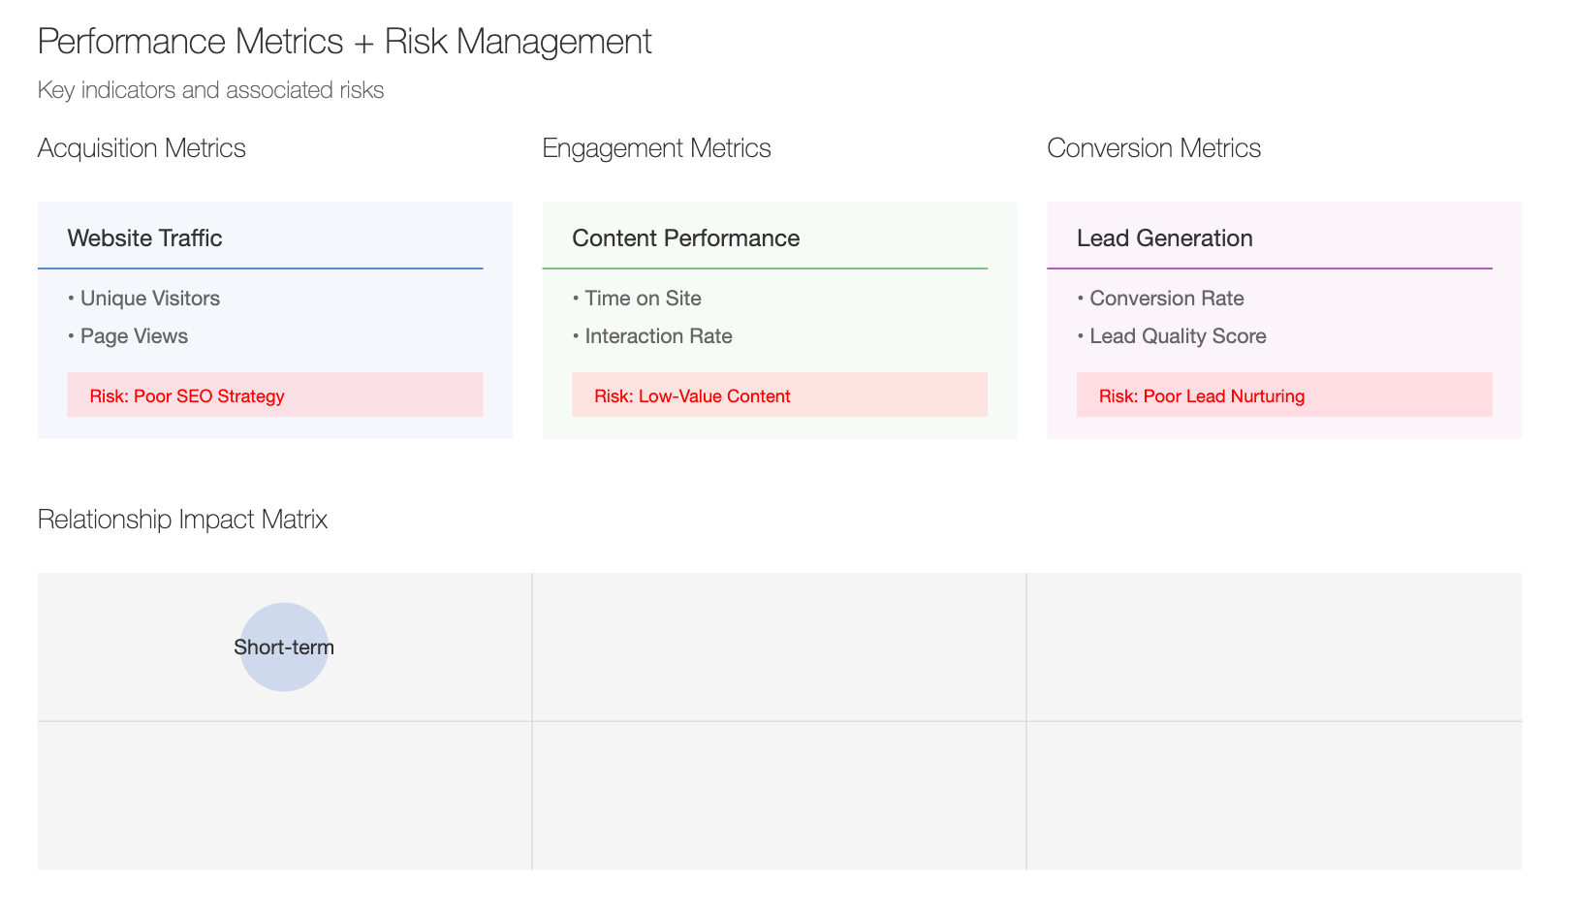
Task: Select the Time on Site bullet item
Action: click(x=637, y=299)
